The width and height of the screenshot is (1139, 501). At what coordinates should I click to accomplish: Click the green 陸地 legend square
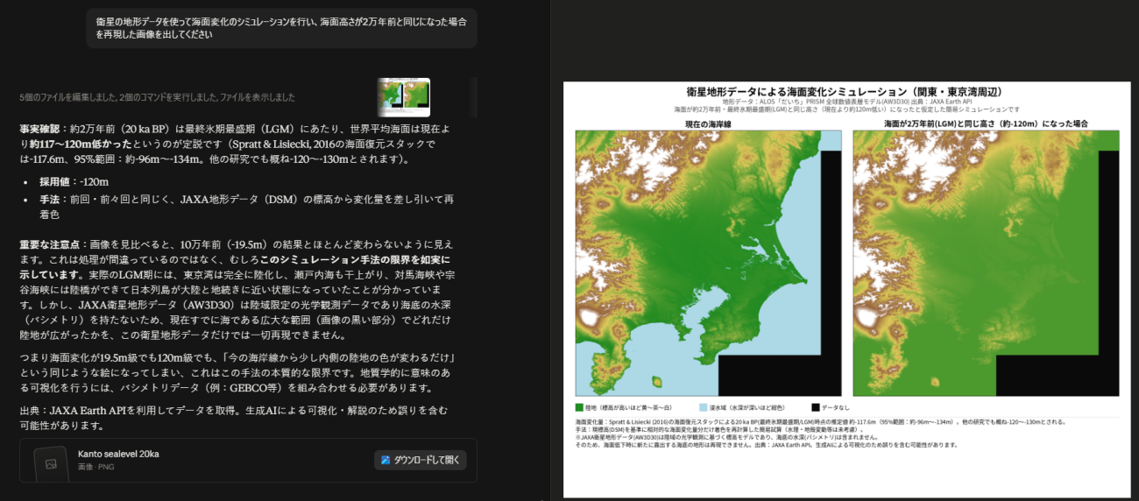pos(579,407)
